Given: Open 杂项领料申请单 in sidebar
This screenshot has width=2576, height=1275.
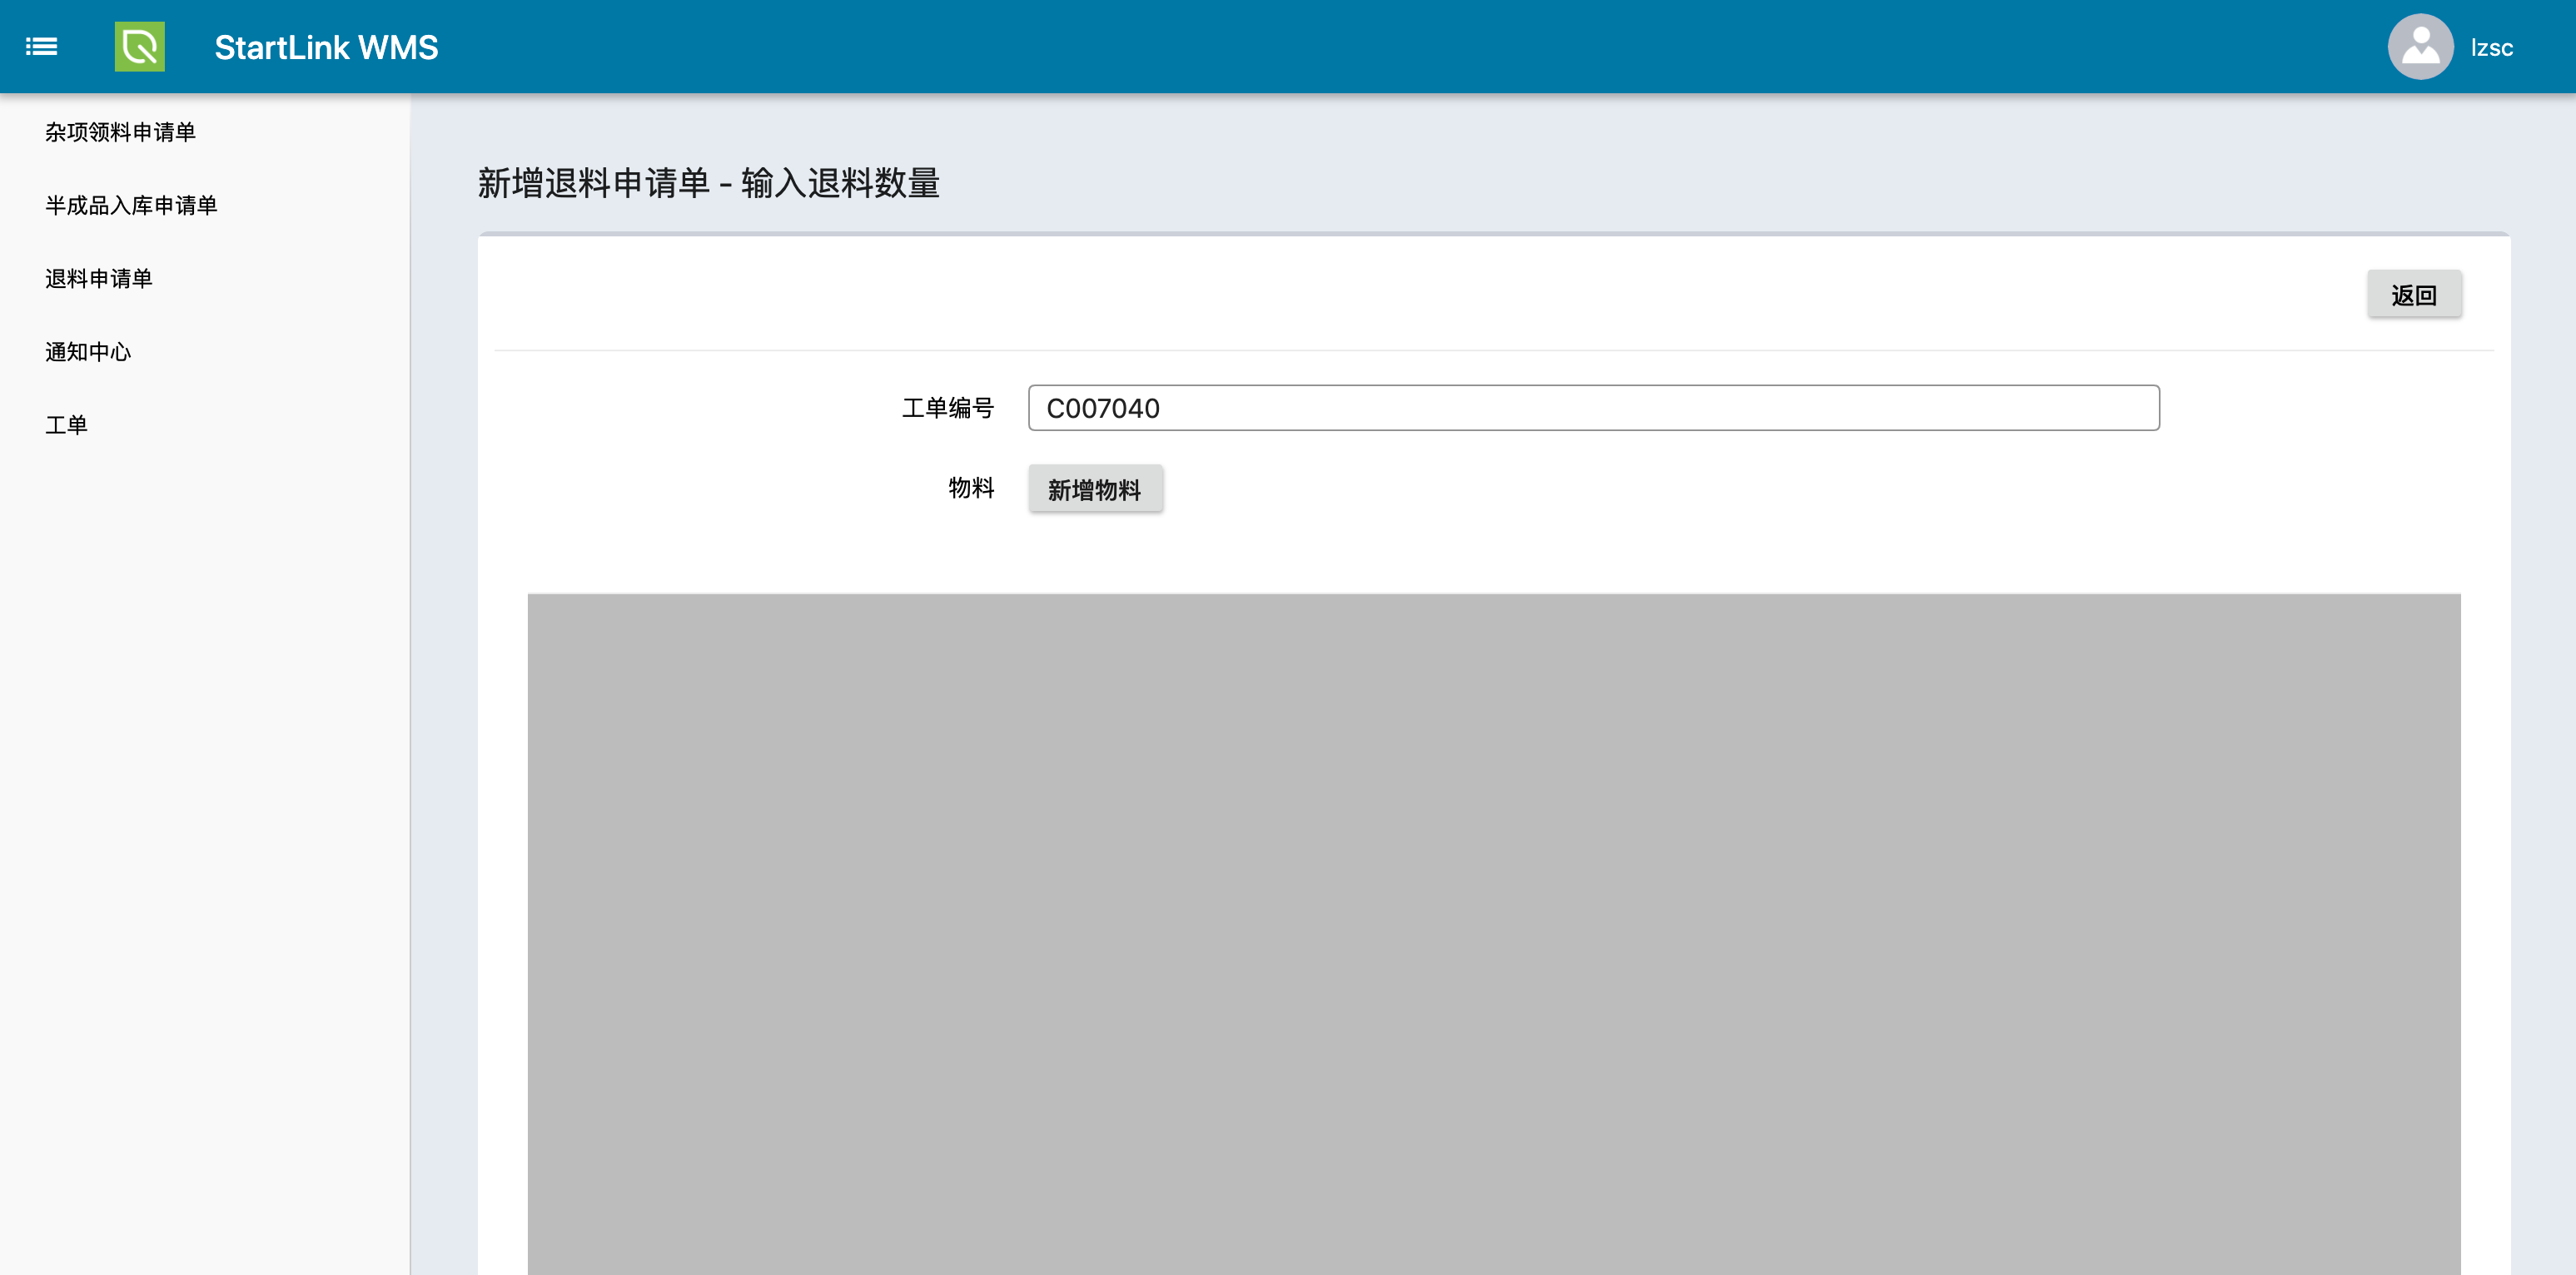Looking at the screenshot, I should coord(120,131).
